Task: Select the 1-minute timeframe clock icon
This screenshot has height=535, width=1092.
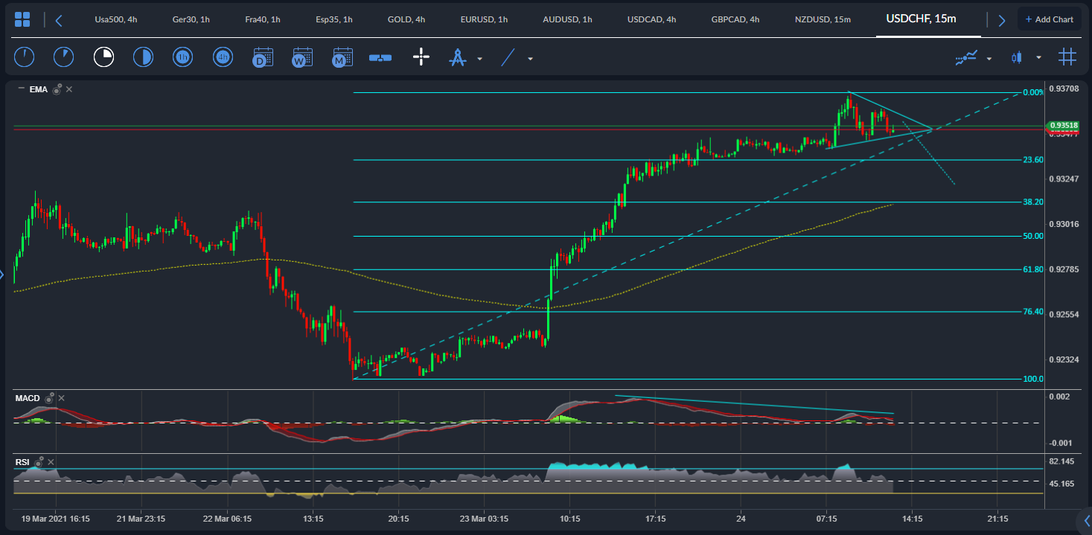Action: click(24, 57)
